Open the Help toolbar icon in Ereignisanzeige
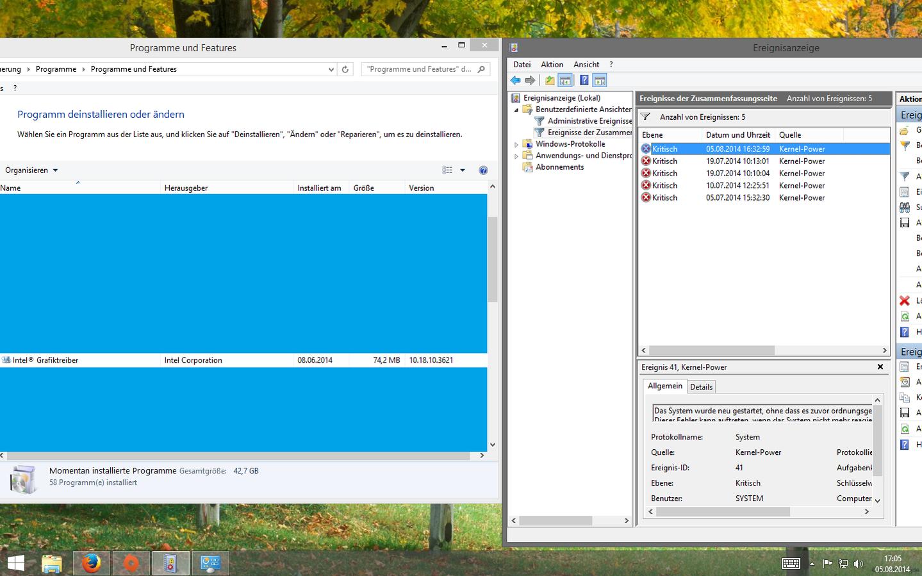Screen dimensions: 922x576 click(584, 80)
